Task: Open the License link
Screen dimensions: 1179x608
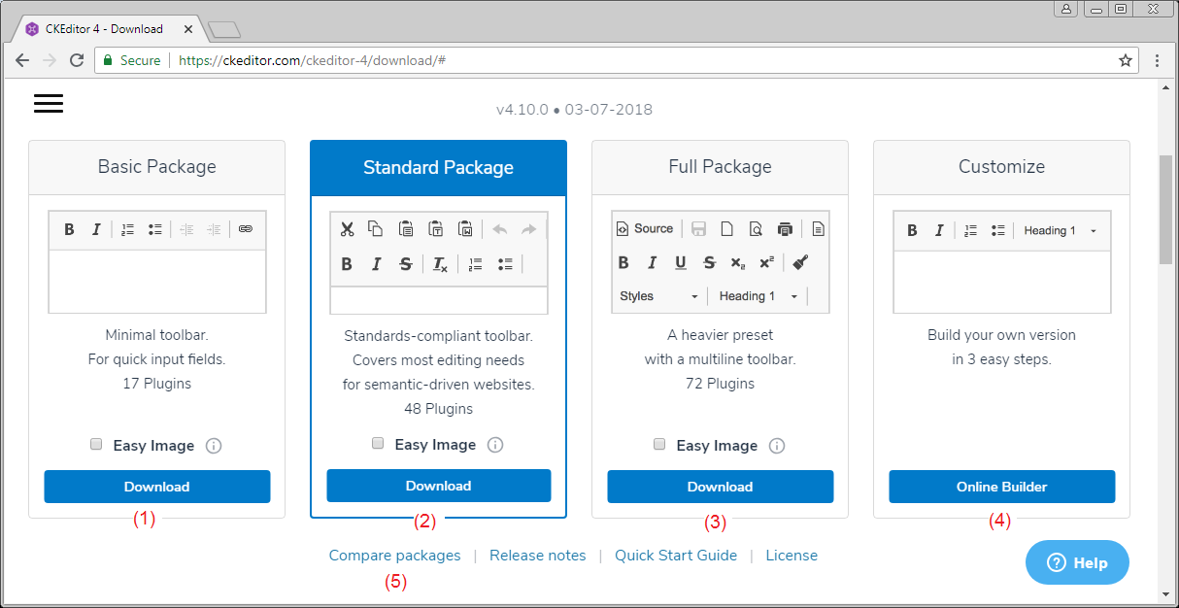Action: pos(792,556)
